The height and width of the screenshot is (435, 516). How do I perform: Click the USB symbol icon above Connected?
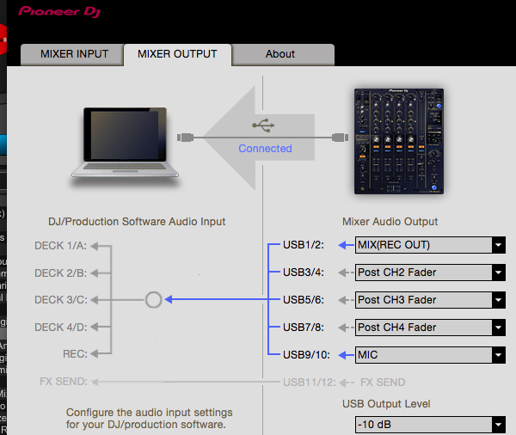[x=263, y=126]
